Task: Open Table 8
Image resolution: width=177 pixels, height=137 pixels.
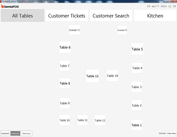Action: pyautogui.click(x=65, y=83)
